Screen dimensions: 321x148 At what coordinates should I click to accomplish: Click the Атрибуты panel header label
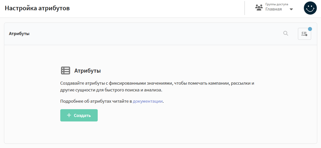pyautogui.click(x=19, y=34)
